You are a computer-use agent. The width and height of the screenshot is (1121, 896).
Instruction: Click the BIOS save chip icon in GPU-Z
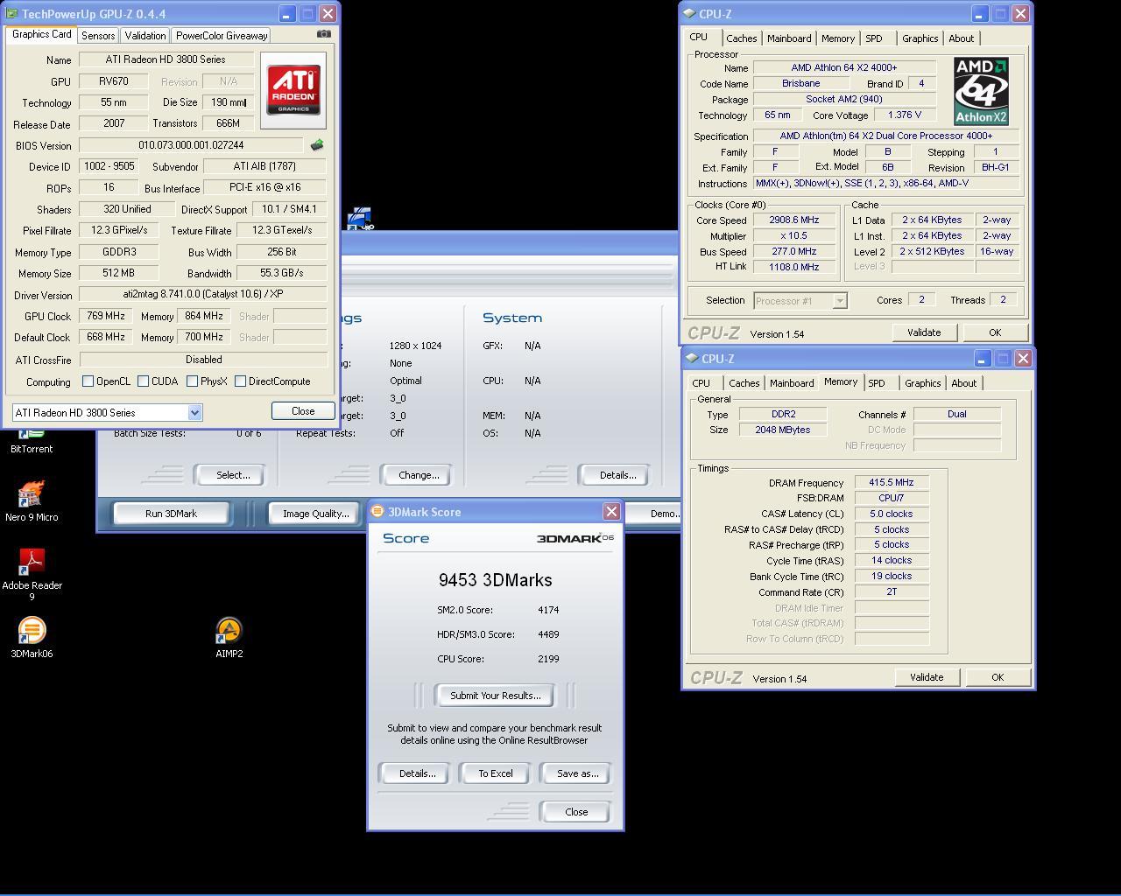click(316, 145)
